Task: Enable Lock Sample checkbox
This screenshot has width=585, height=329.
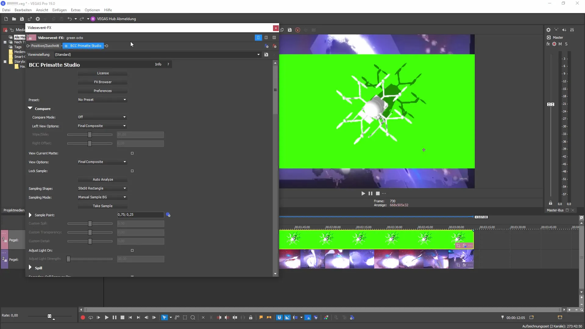Action: (x=132, y=171)
